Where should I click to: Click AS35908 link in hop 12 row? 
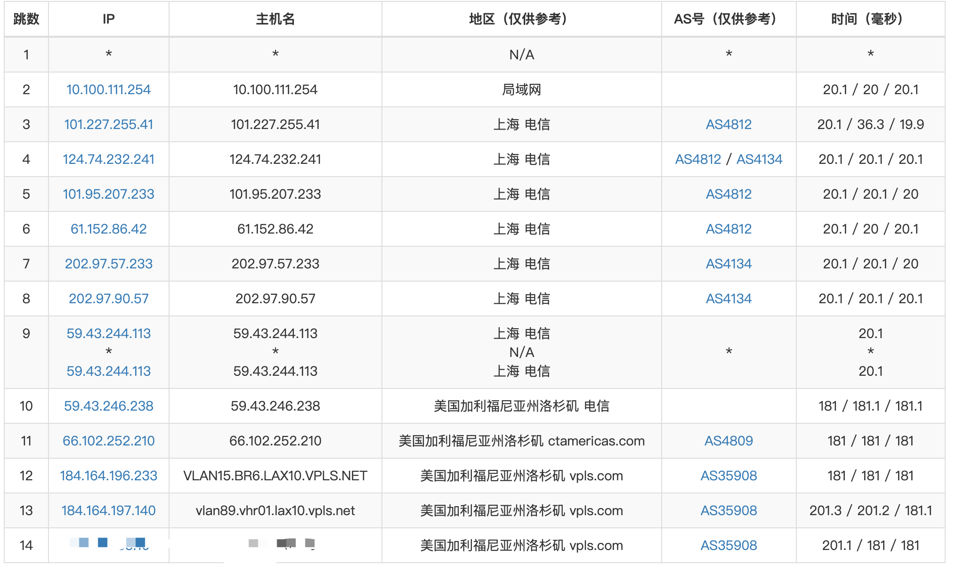[728, 476]
